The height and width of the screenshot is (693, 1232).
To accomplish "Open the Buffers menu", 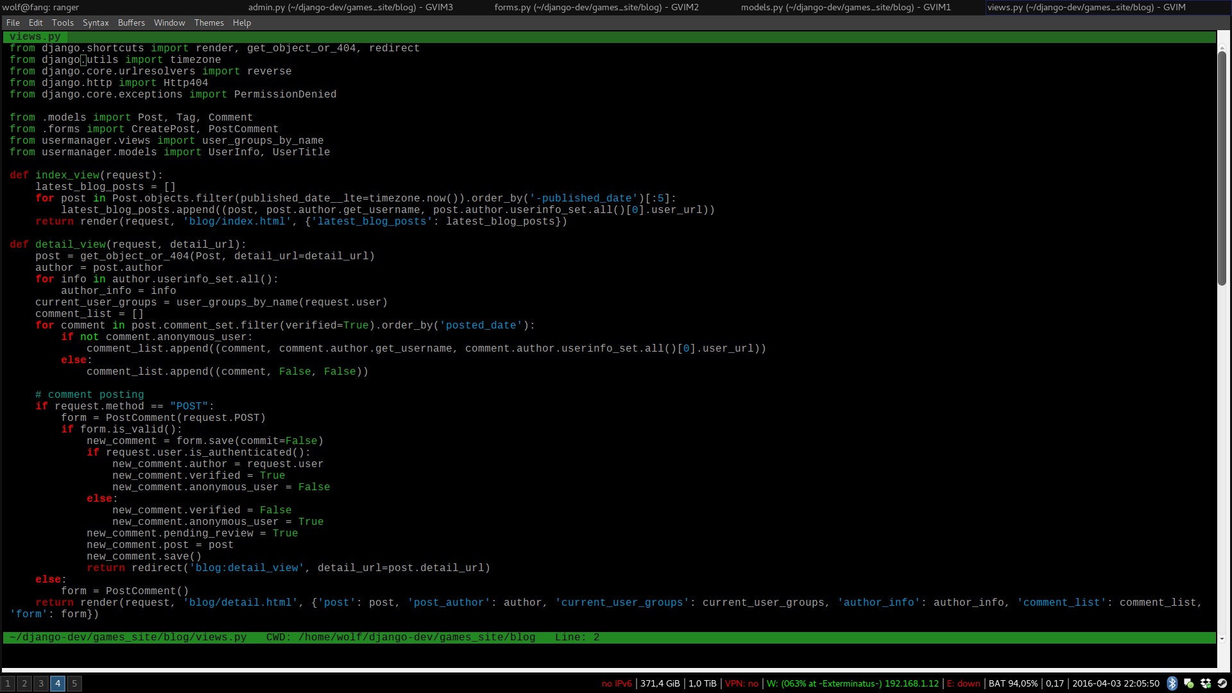I will coord(132,22).
